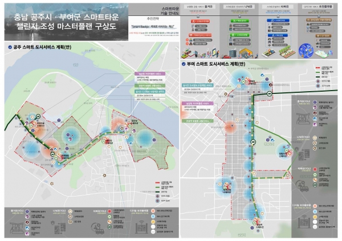Select the navy icon under 즐겨유 in Gongju legend
The image size is (342, 241).
(x=27, y=211)
